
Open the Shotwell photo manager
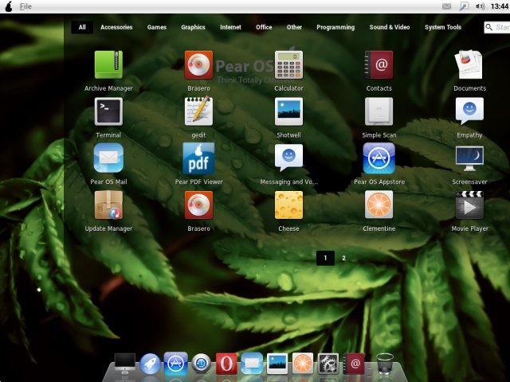coord(288,112)
